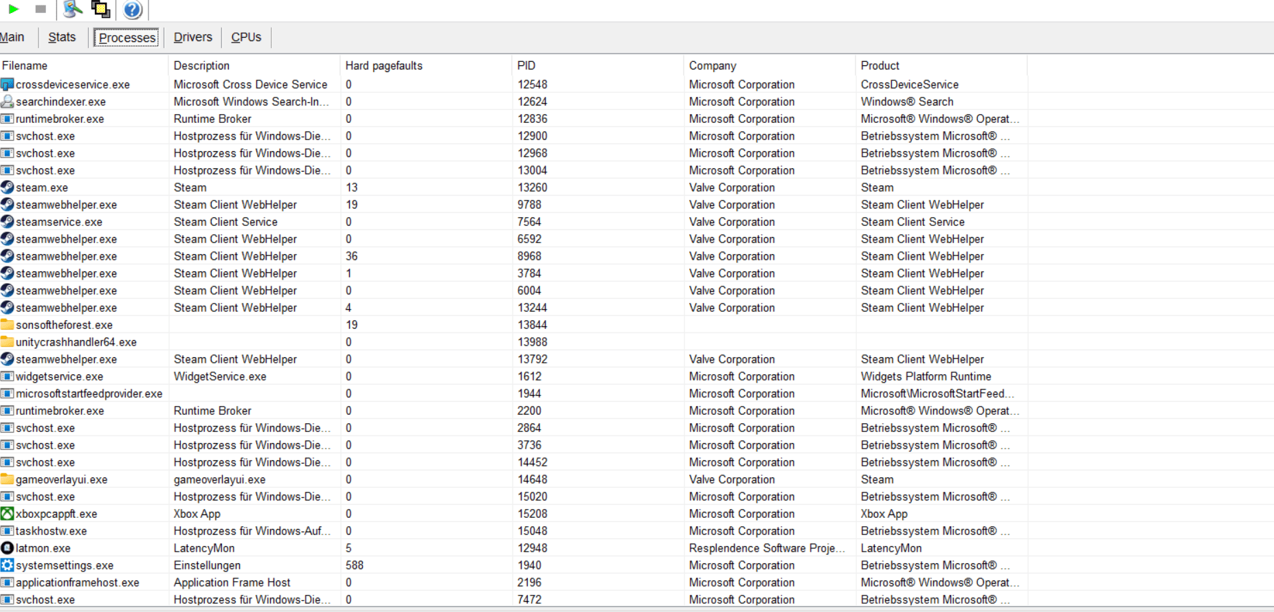
Task: Go to the Drivers tab
Action: tap(193, 37)
